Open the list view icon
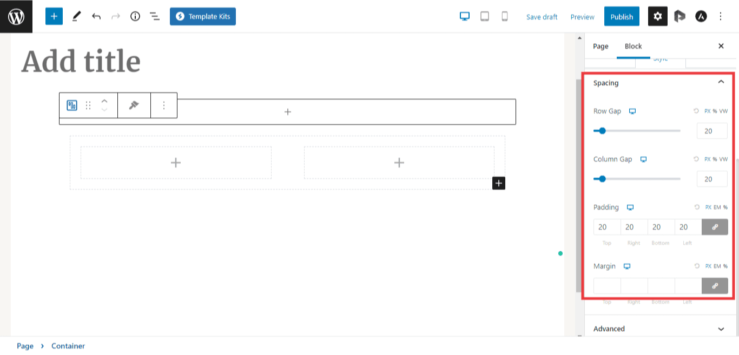 click(155, 16)
